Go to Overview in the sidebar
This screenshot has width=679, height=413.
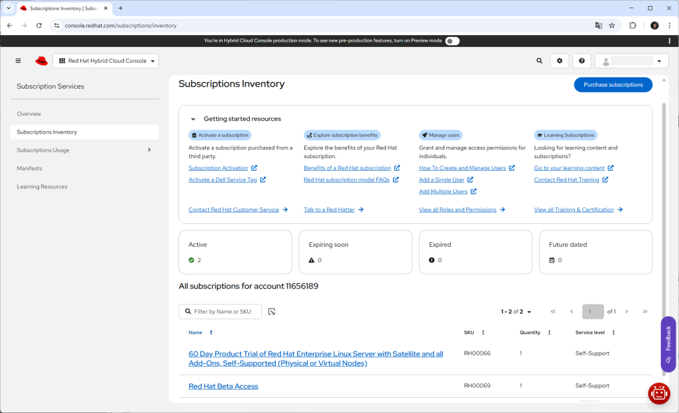pos(29,114)
